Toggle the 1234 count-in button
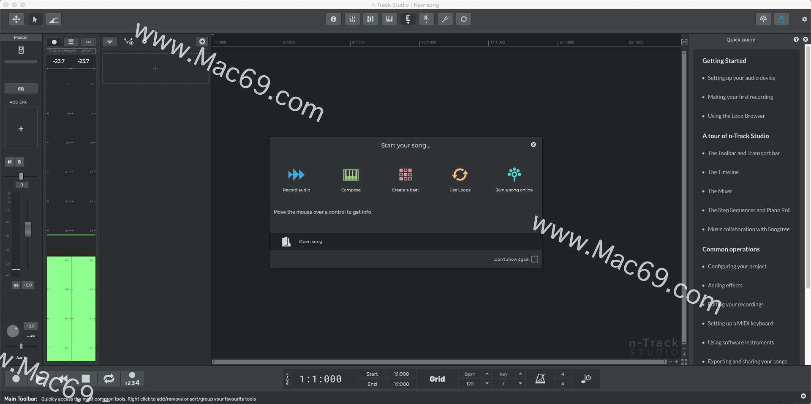The image size is (811, 404). pos(132,379)
